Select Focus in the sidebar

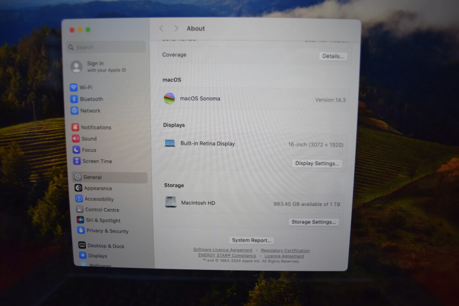coord(110,150)
